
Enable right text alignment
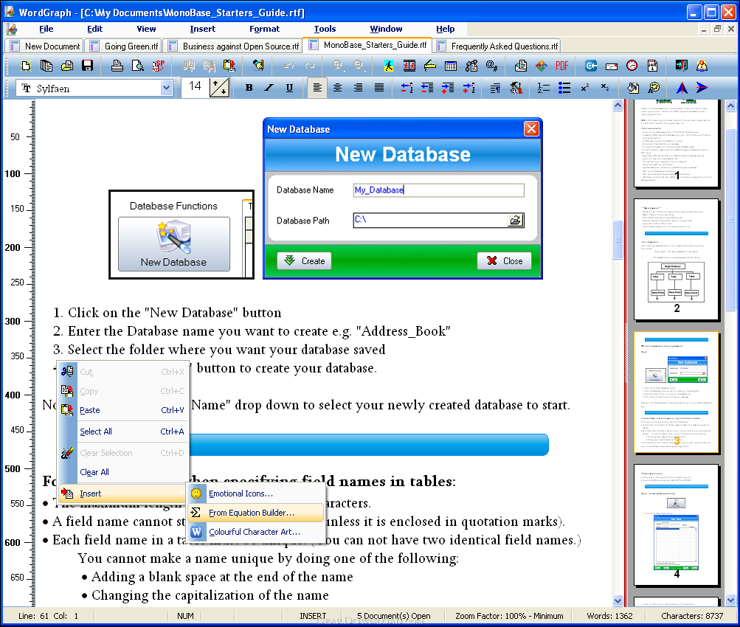point(359,88)
